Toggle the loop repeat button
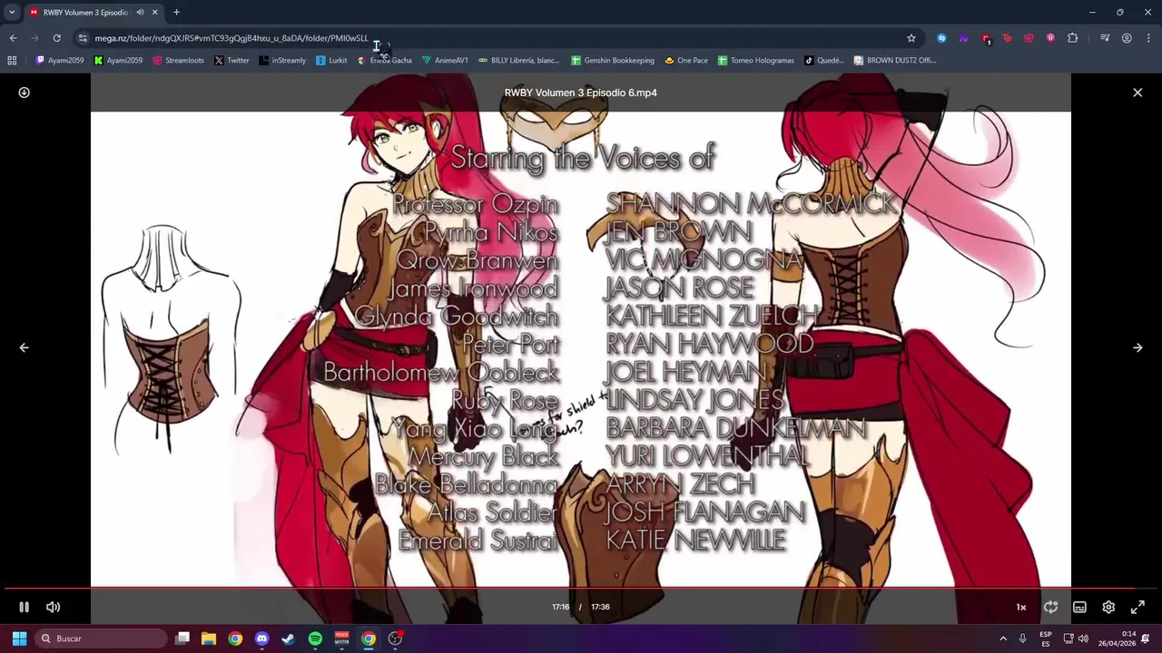Screen dimensions: 1162x653 pos(1050,607)
